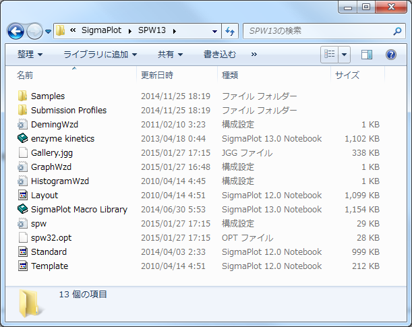
Task: Select the GraphWzd config file icon
Action: 23,167
